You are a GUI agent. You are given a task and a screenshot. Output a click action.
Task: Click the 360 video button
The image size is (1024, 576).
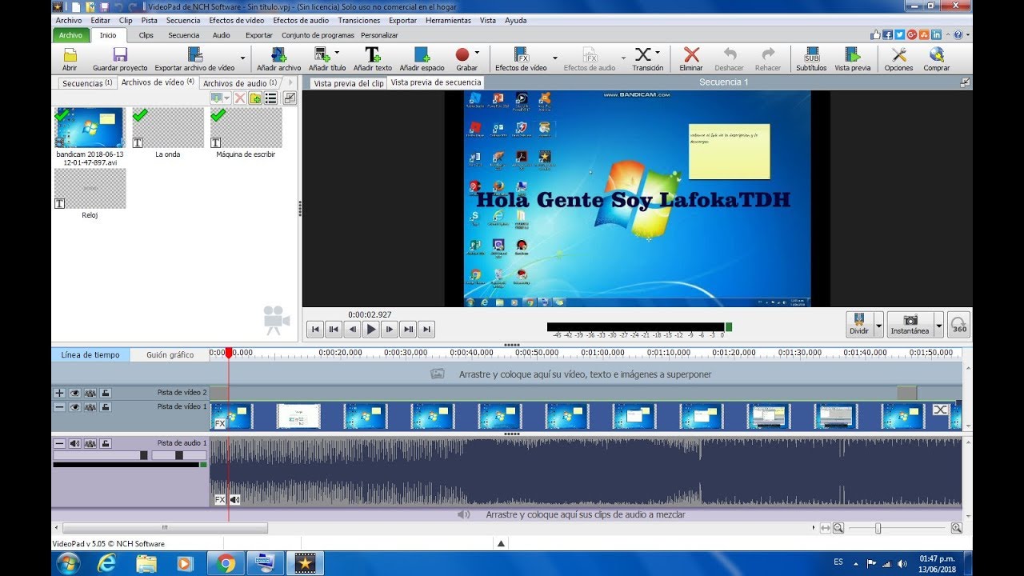click(x=958, y=324)
